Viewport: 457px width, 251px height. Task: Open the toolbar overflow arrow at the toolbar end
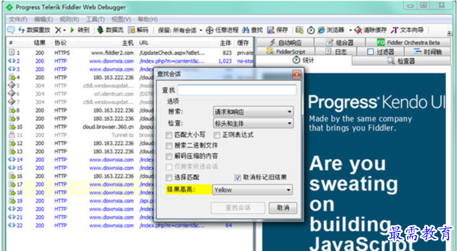(x=449, y=34)
